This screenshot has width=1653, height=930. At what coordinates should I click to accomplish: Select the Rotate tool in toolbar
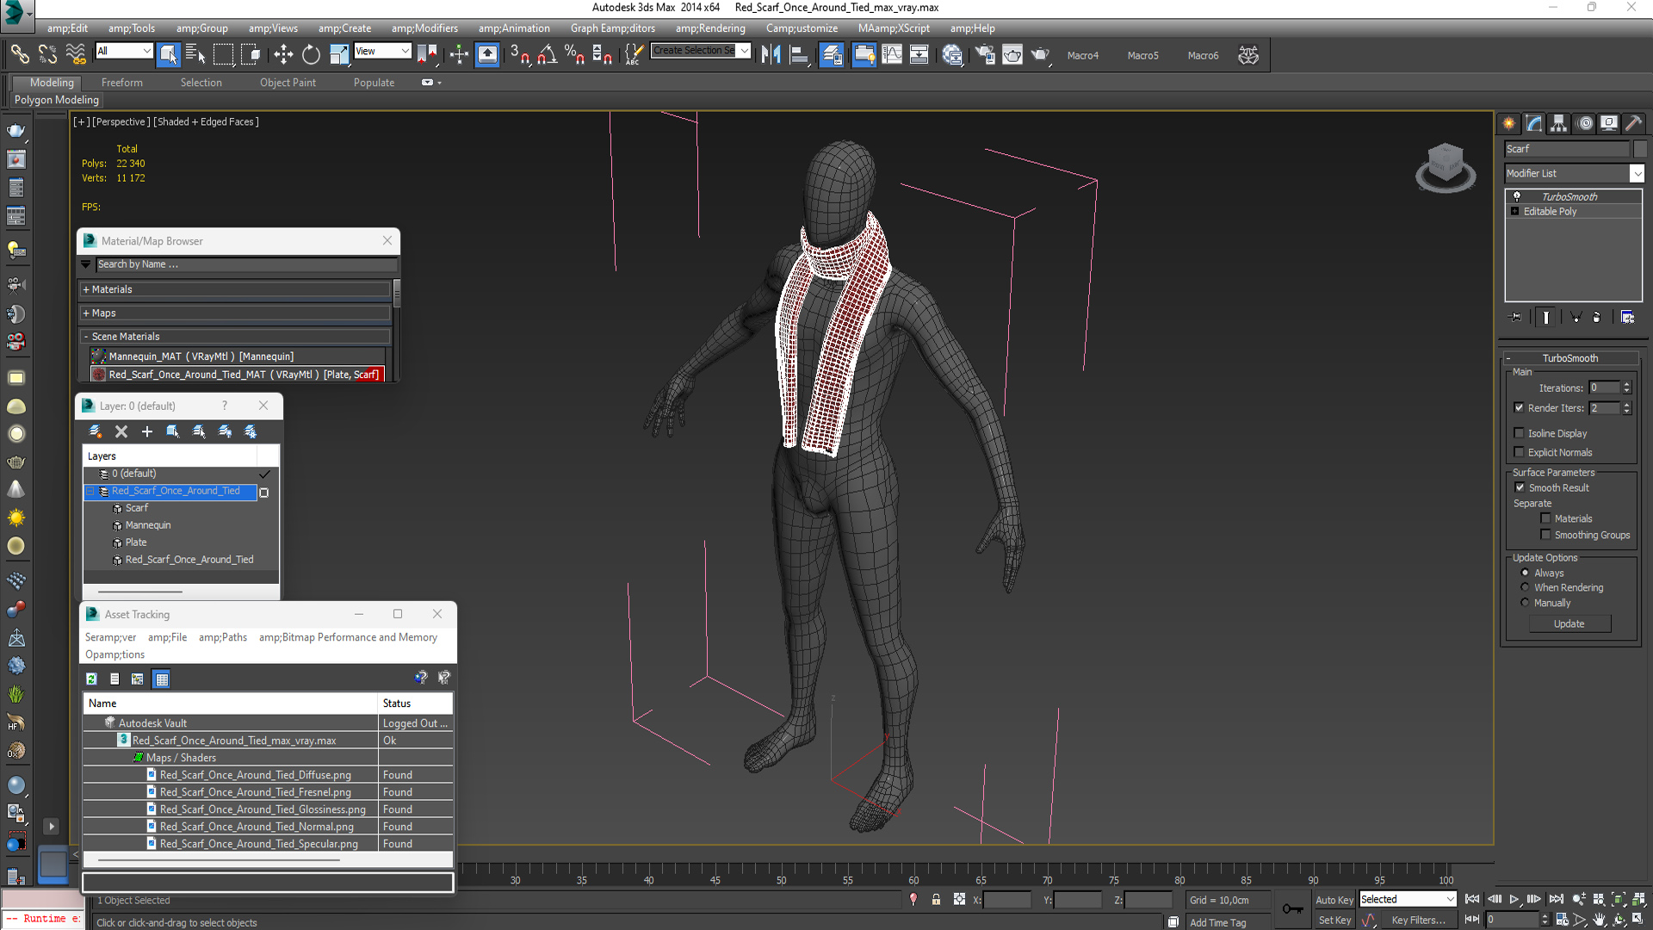tap(311, 55)
